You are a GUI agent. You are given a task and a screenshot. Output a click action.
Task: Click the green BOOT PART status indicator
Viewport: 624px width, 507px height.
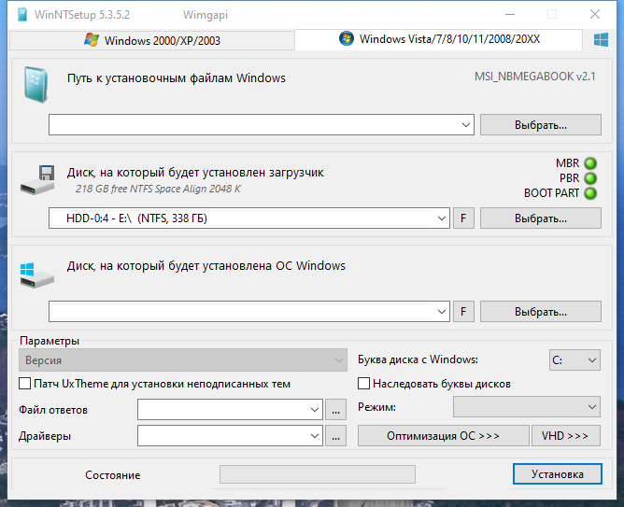coord(590,193)
